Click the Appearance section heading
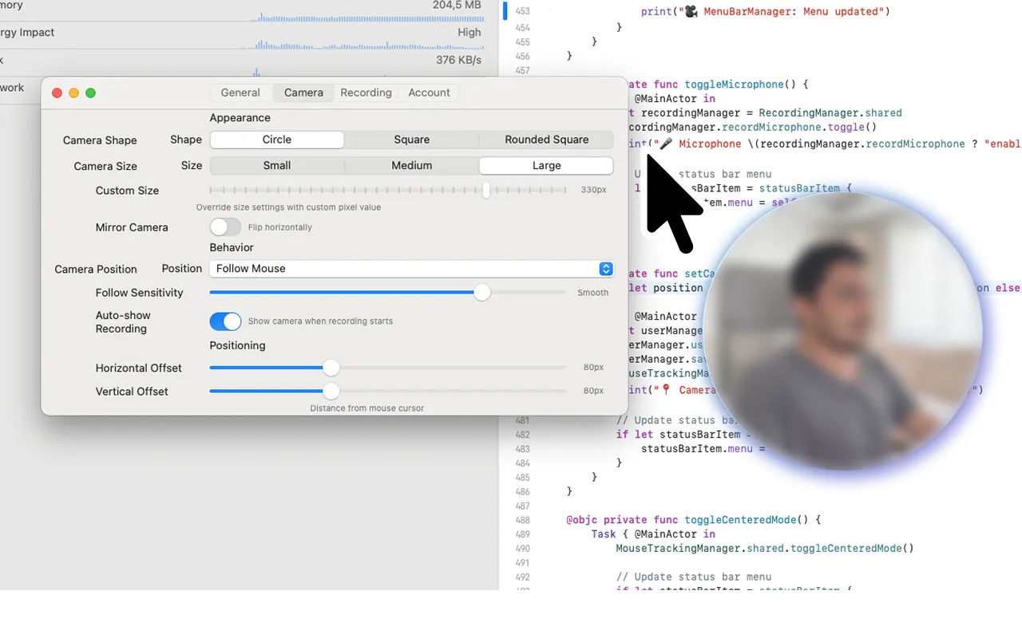The height and width of the screenshot is (638, 1022). point(240,118)
